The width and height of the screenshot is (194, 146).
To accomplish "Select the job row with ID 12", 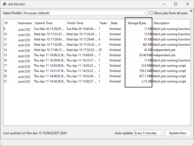I will tap(97, 45).
